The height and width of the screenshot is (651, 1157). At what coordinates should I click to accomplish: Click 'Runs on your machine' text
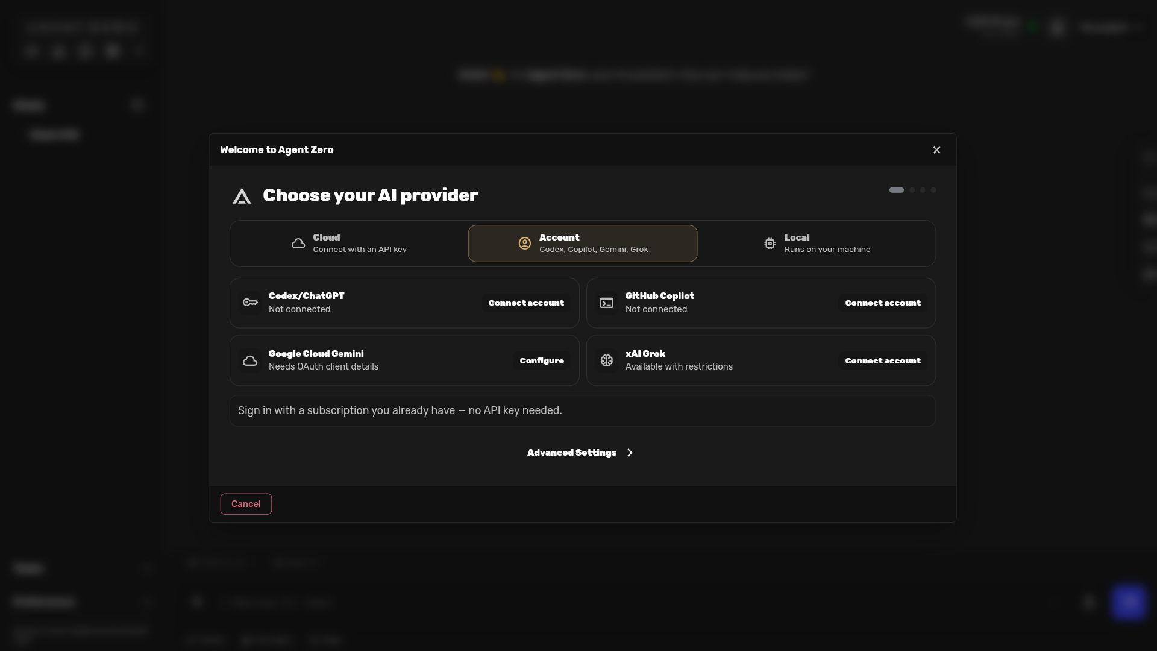tap(827, 250)
